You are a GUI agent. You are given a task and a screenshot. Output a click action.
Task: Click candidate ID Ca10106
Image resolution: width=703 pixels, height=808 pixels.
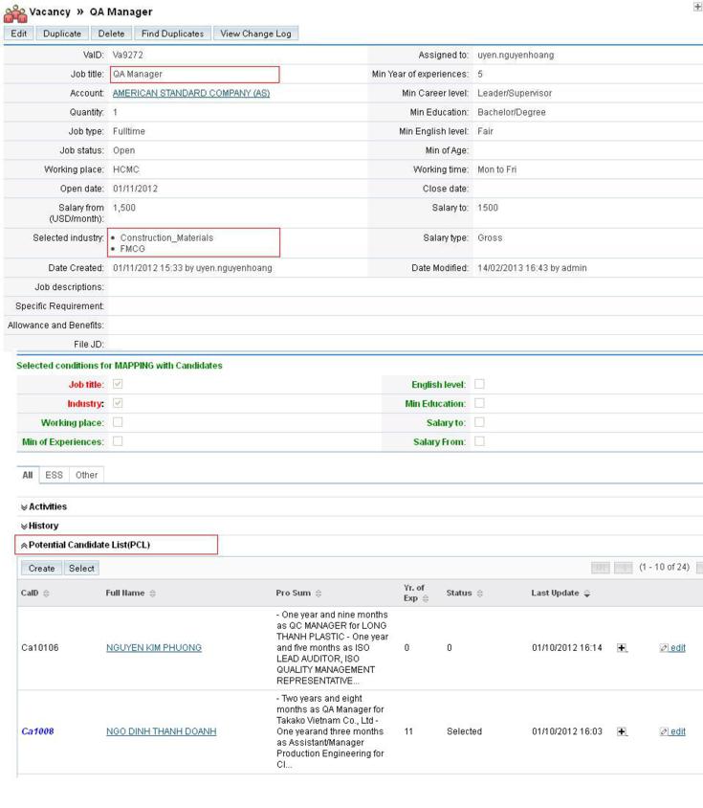(39, 648)
